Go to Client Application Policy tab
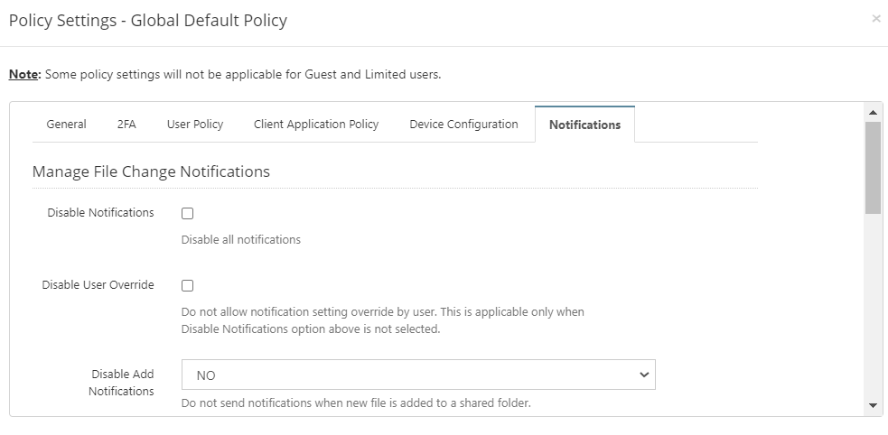 click(316, 124)
